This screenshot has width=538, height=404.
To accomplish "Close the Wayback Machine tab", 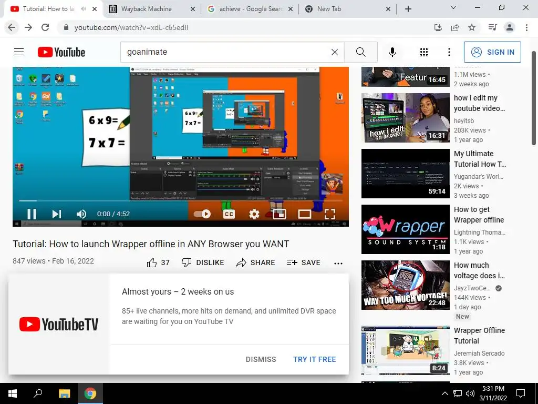I will pos(193,9).
